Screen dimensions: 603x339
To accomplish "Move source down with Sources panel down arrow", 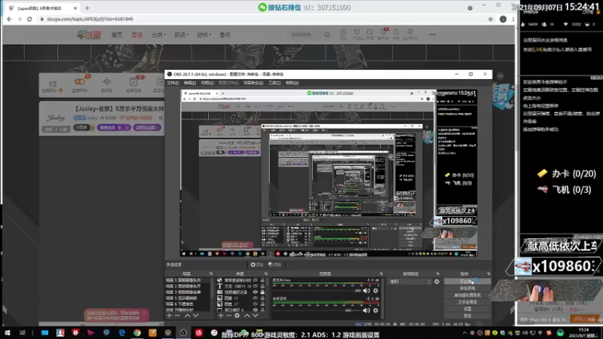I will point(255,315).
